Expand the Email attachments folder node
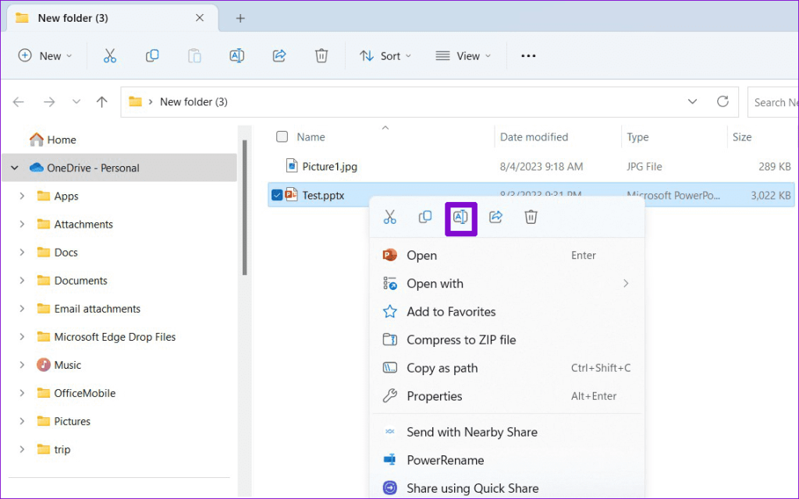The width and height of the screenshot is (799, 499). click(22, 309)
